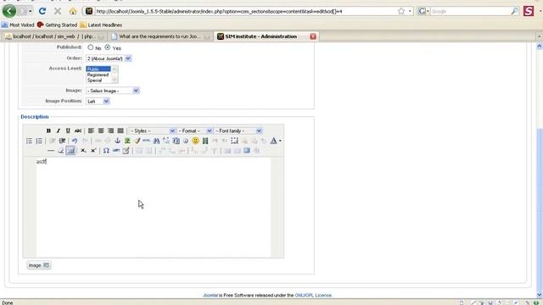The image size is (543, 305).
Task: Switch to localhost phpMyAdmin tab
Action: coord(53,36)
